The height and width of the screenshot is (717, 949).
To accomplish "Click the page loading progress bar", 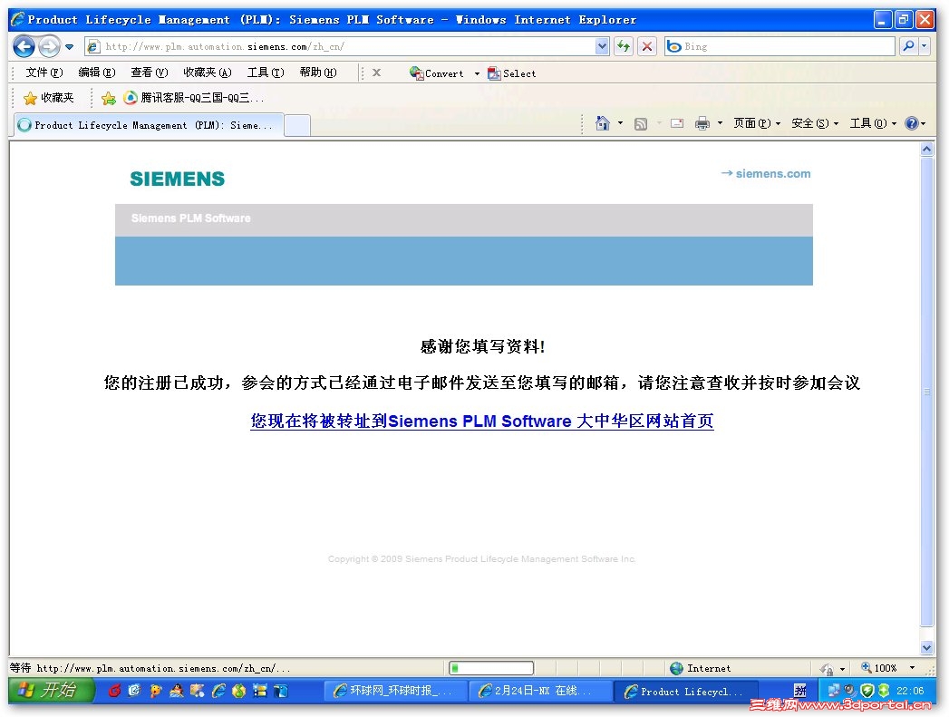I will tap(491, 668).
